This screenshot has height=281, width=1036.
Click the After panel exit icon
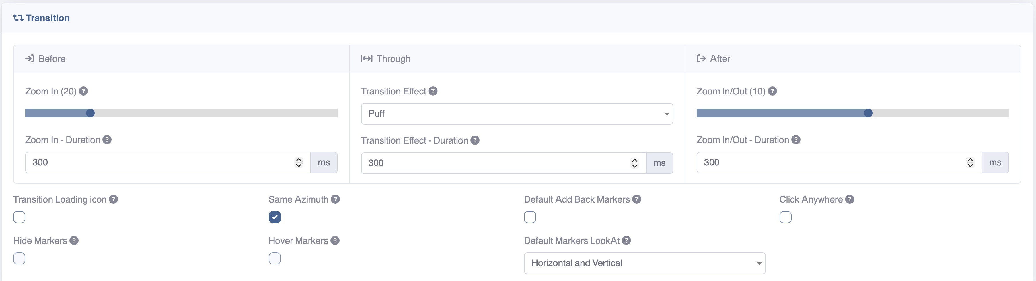[x=701, y=58]
